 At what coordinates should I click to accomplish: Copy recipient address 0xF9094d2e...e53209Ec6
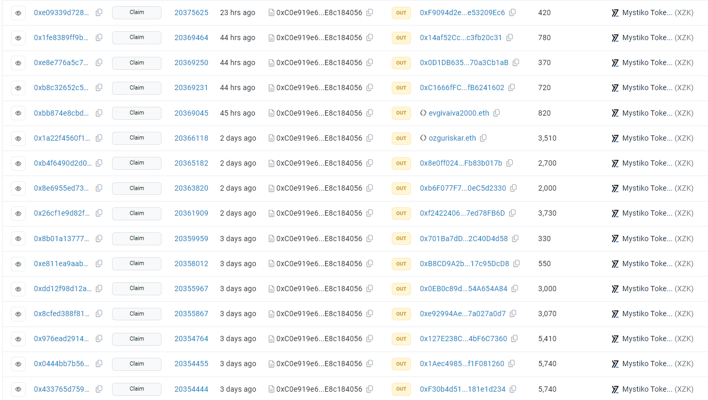512,12
